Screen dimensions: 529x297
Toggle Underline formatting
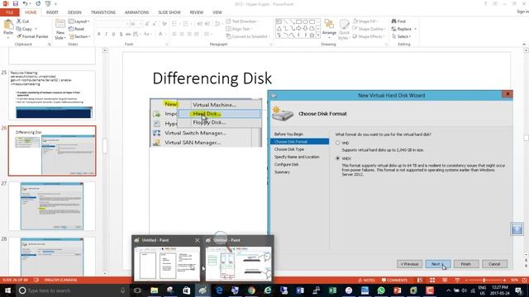click(114, 34)
